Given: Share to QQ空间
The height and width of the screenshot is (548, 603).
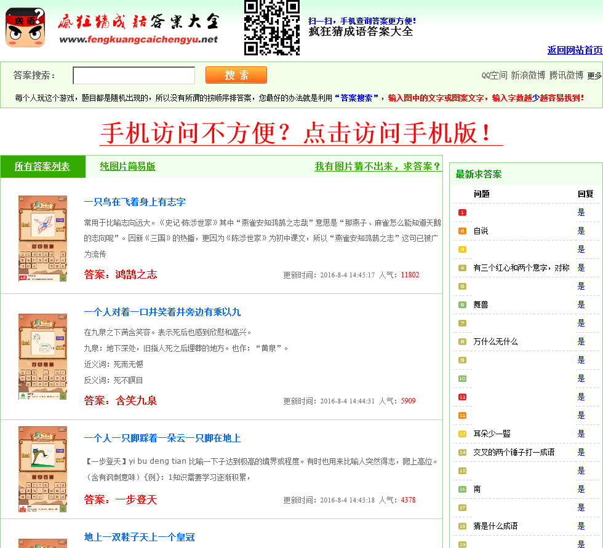Looking at the screenshot, I should pyautogui.click(x=494, y=75).
